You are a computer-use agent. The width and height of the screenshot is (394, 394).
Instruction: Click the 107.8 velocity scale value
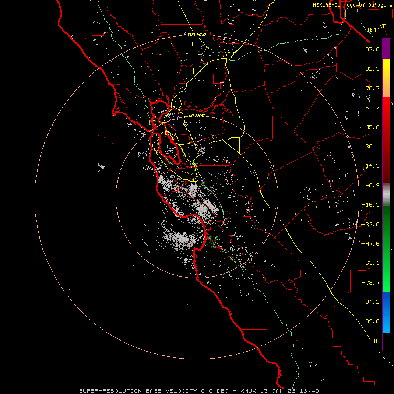[371, 49]
